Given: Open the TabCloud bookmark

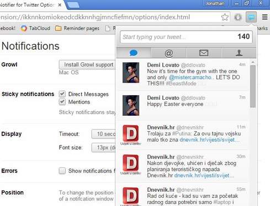Looking at the screenshot, I should coord(35,28).
